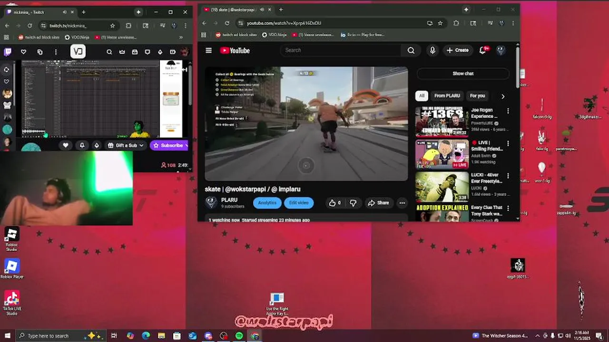609x342 pixels.
Task: Reload the Twitch page
Action: pos(30,26)
